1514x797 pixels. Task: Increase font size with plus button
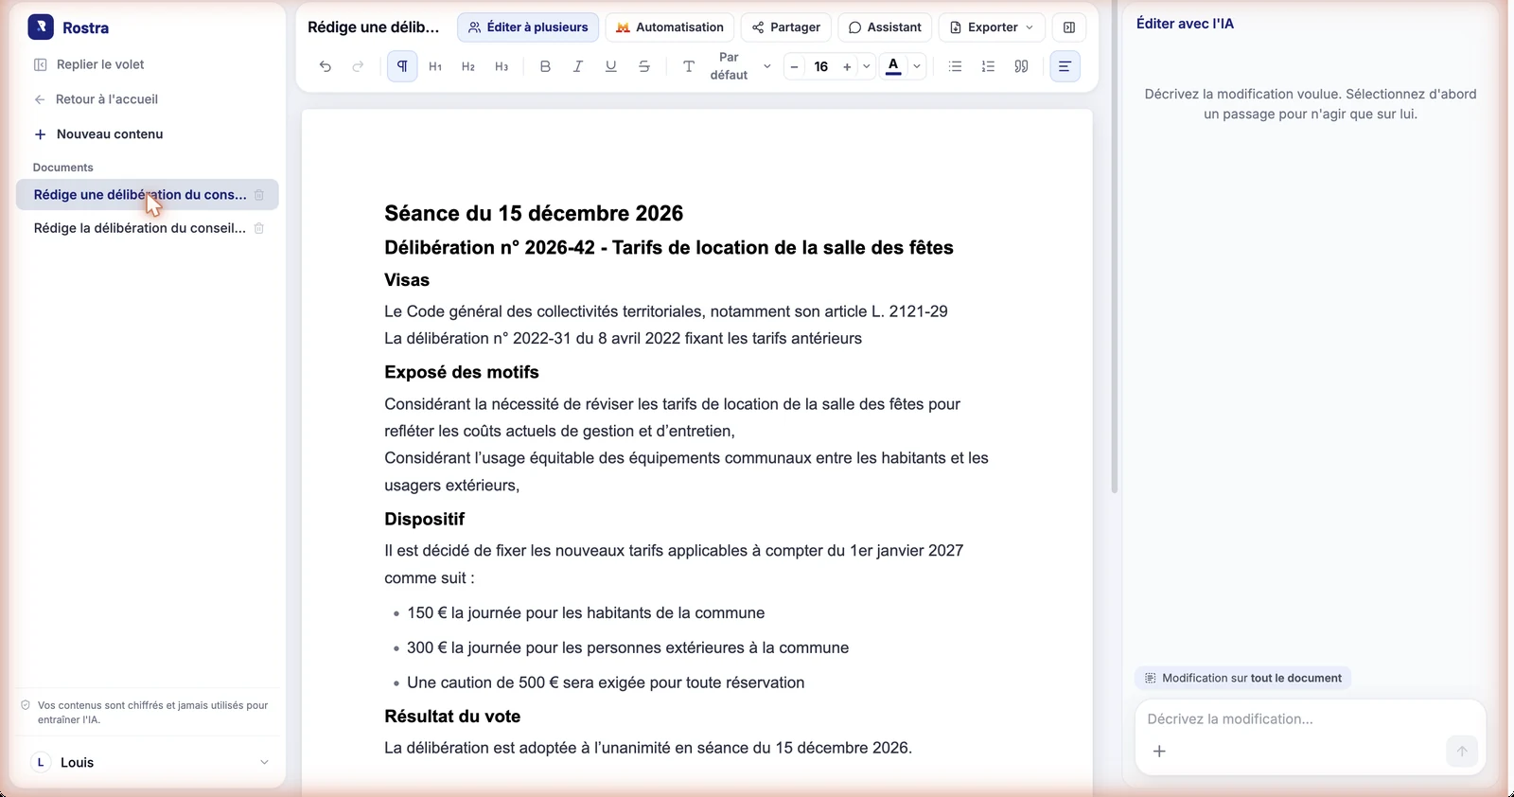pyautogui.click(x=847, y=66)
